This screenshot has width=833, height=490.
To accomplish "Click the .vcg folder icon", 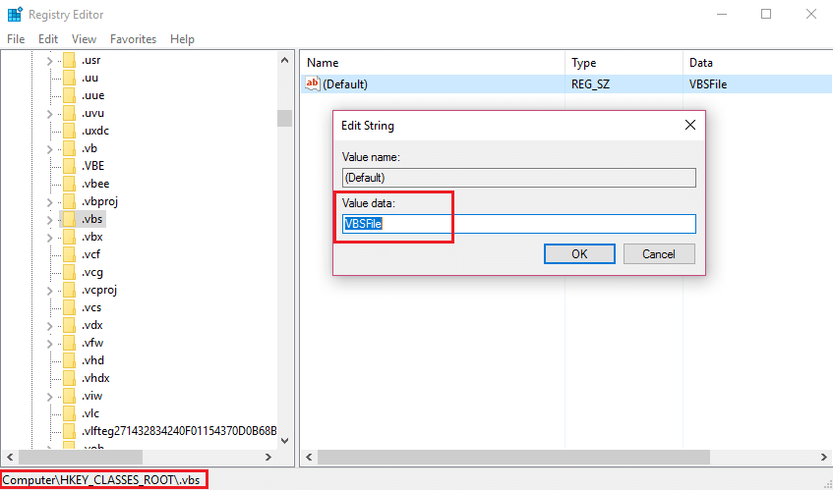I will [70, 273].
